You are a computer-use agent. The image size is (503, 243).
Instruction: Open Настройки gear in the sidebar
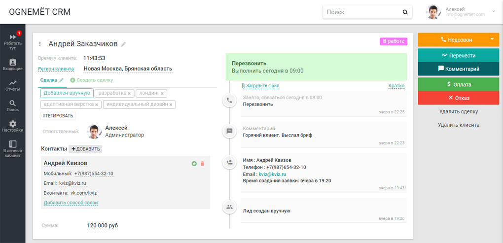12,126
